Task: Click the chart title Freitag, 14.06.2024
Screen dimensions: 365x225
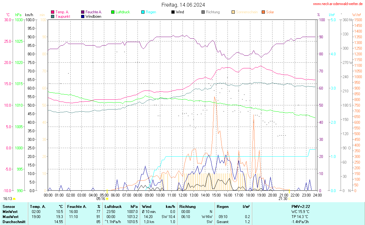Action: [183, 5]
